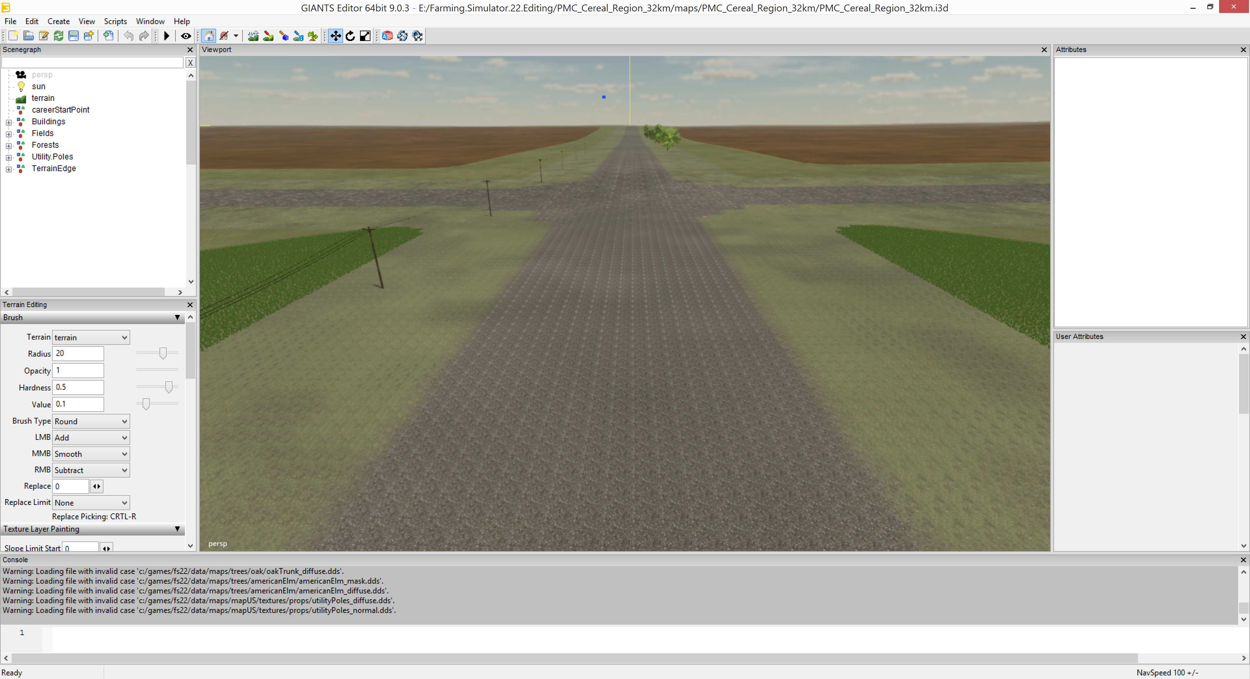Open the Brush Type dropdown

point(91,421)
